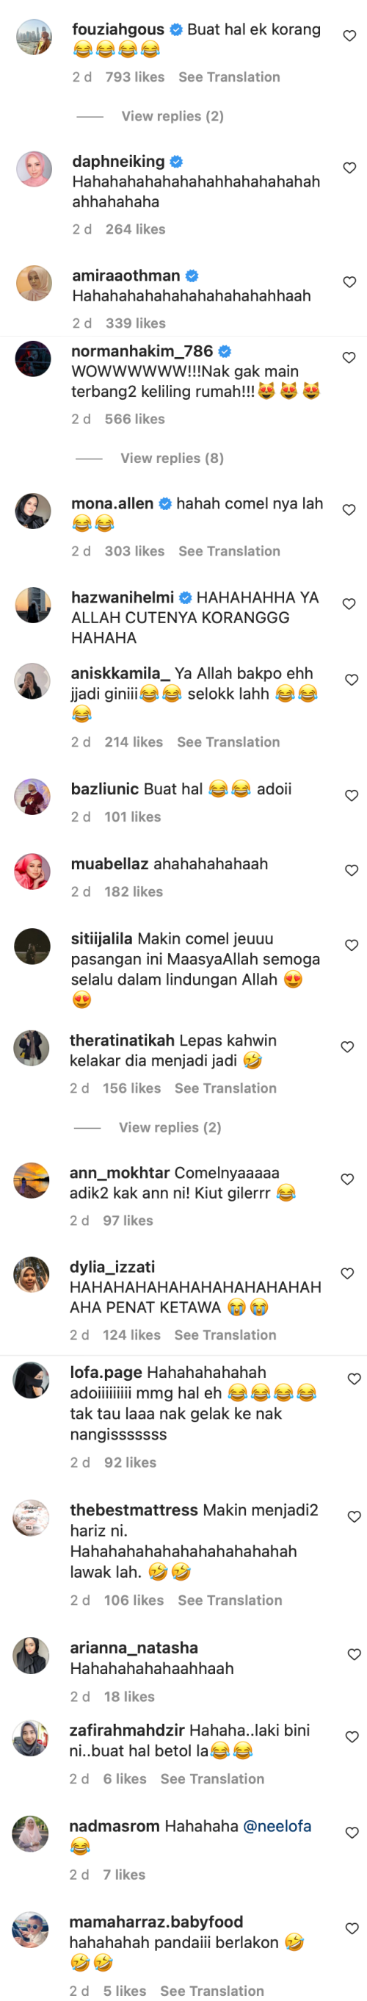Toggle like on aniskkamila_'s comment
367x2001 pixels.
coord(352,680)
